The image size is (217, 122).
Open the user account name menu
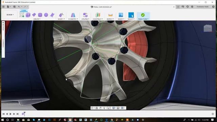coord(202,7)
